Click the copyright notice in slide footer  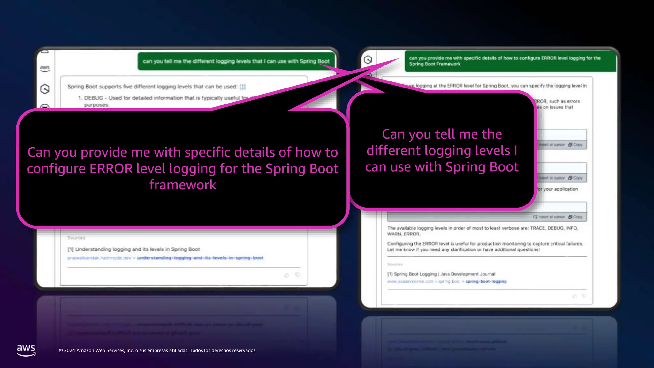[158, 350]
